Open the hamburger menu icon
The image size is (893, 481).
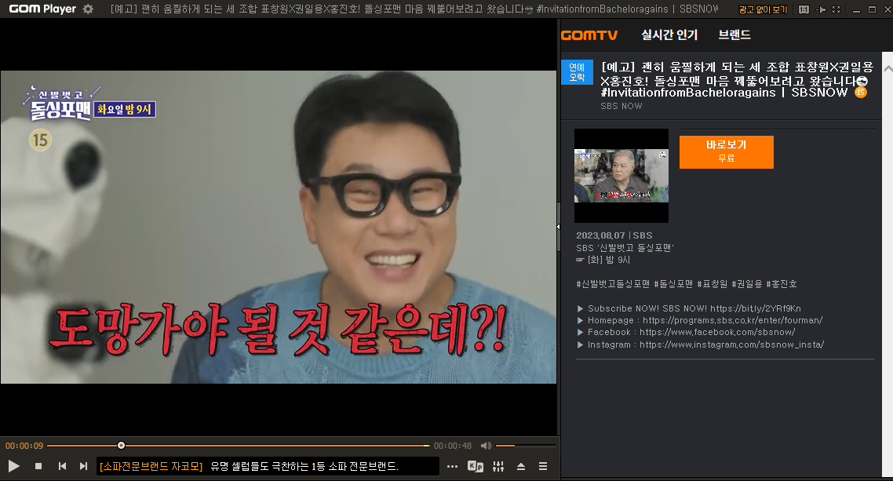542,465
